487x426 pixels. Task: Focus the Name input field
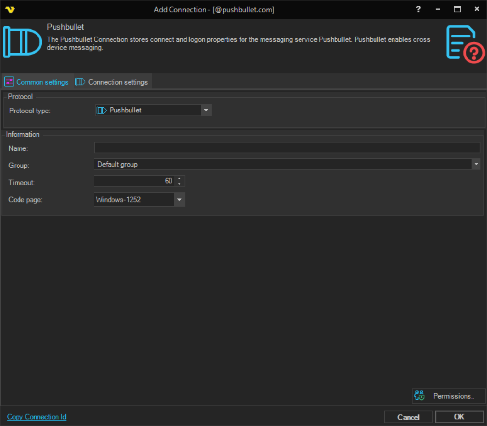(287, 148)
